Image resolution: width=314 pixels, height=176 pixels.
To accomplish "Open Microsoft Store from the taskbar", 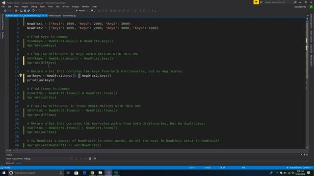I will [77, 173].
